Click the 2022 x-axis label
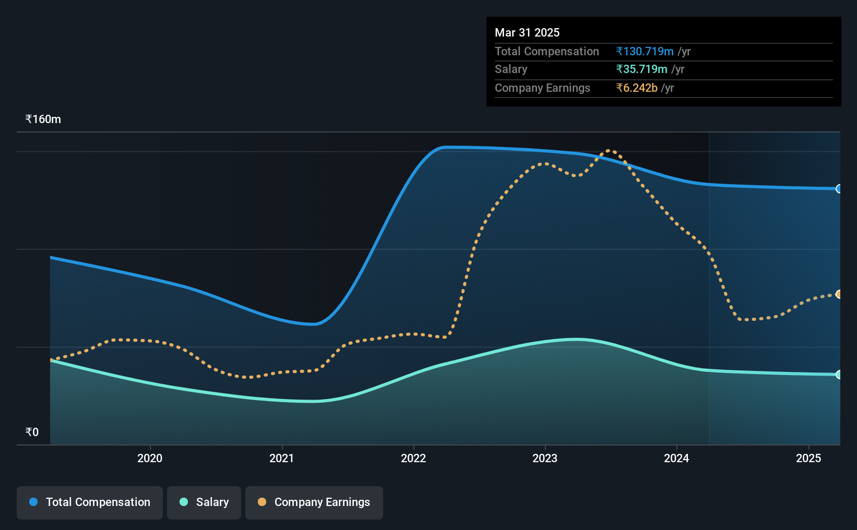This screenshot has height=530, width=857. tap(413, 458)
